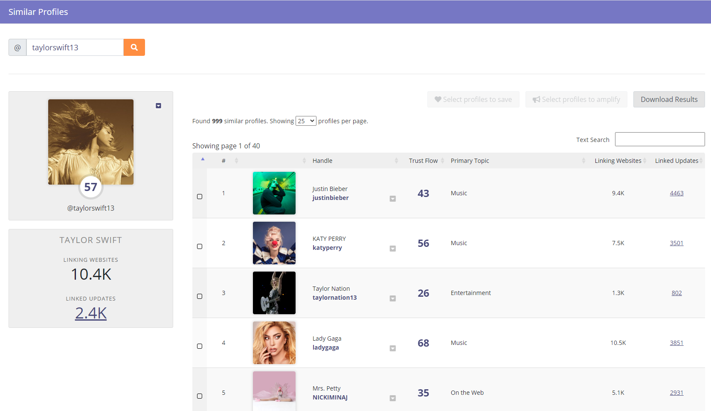Open Justin Bieber linked updates 4463
711x411 pixels.
click(x=676, y=193)
